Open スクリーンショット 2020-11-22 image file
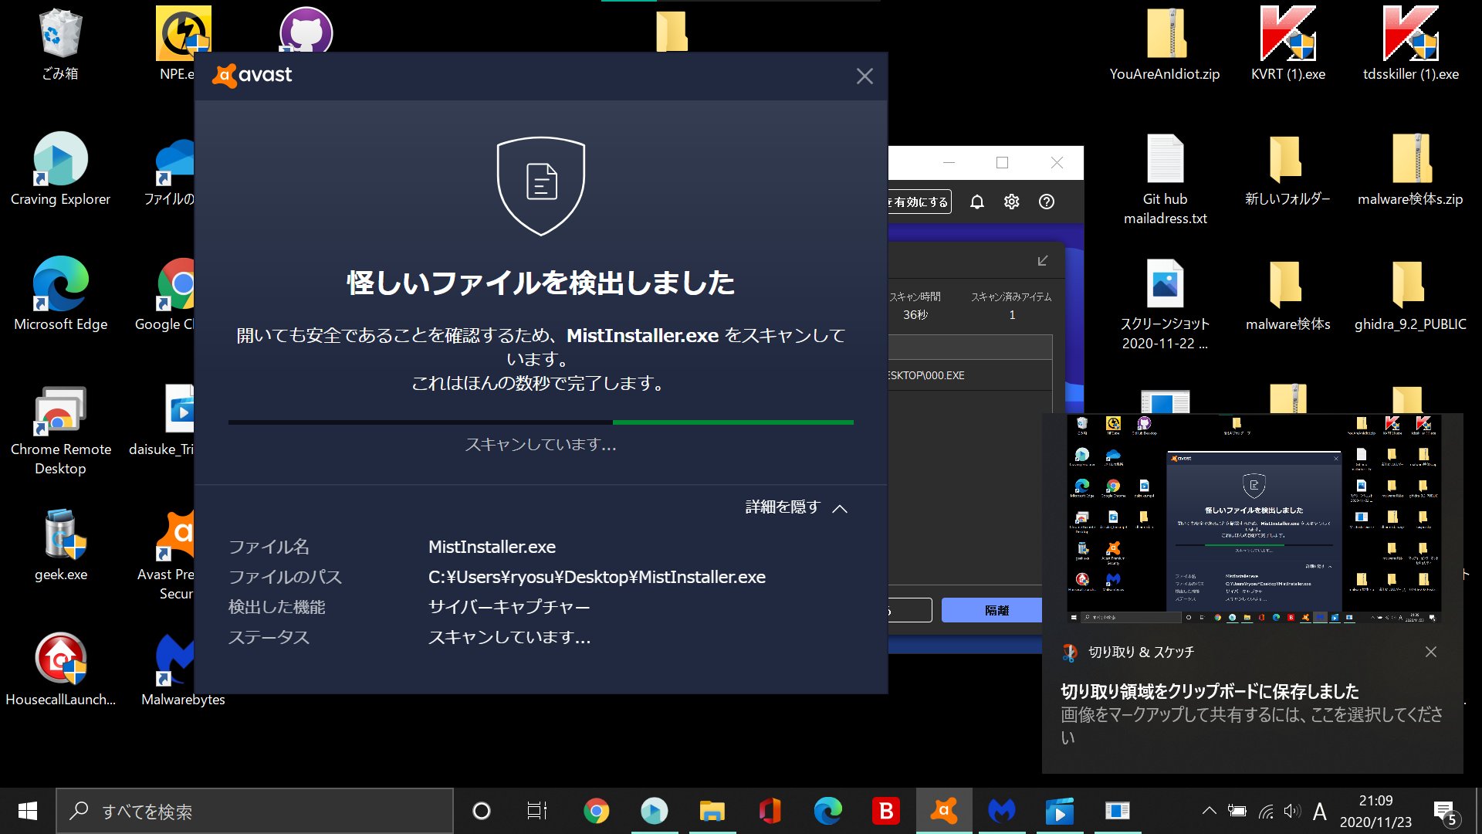The width and height of the screenshot is (1482, 834). 1165,304
